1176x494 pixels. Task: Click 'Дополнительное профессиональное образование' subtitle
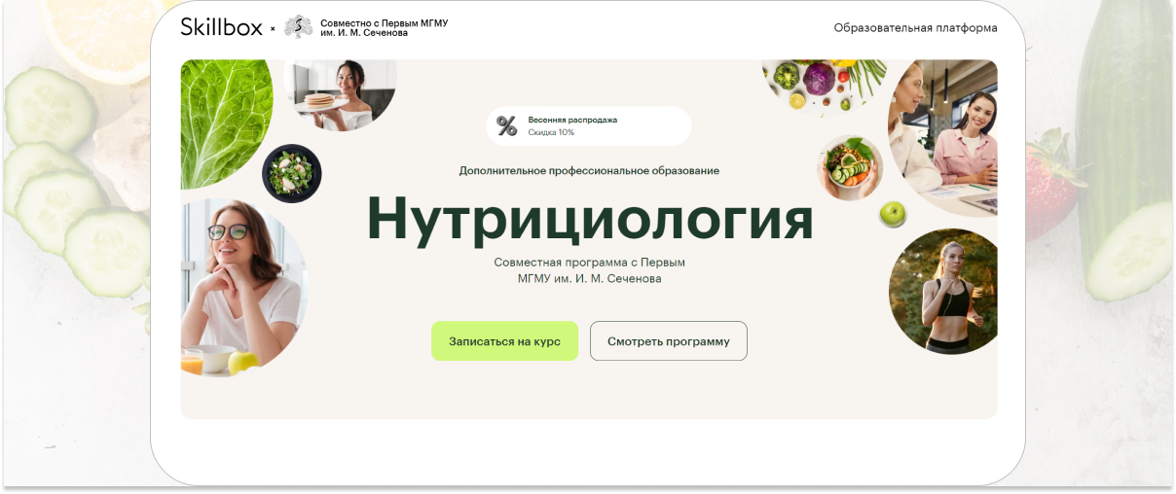589,171
